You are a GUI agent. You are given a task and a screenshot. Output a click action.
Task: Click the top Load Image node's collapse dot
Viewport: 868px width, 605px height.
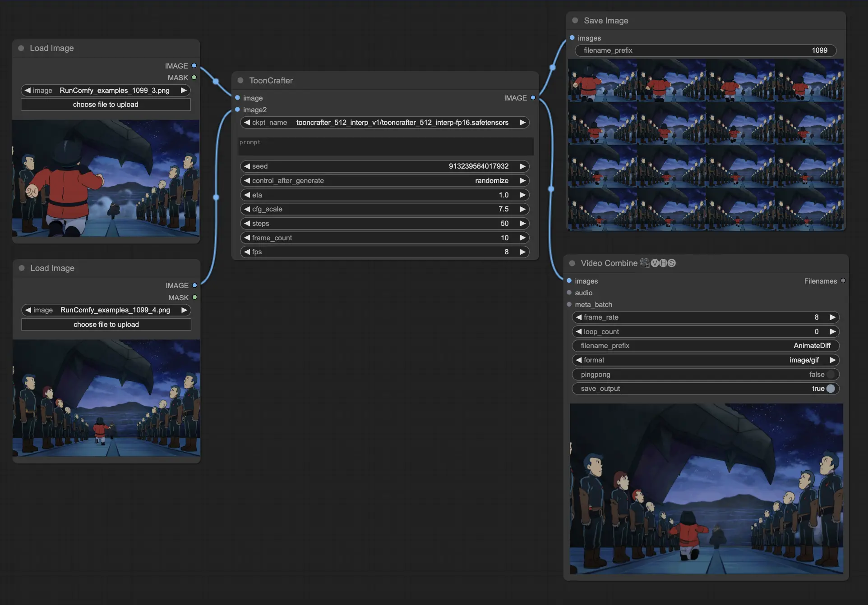[x=21, y=48]
